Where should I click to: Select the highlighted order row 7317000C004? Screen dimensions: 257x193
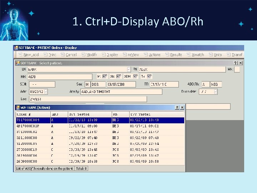pos(100,120)
